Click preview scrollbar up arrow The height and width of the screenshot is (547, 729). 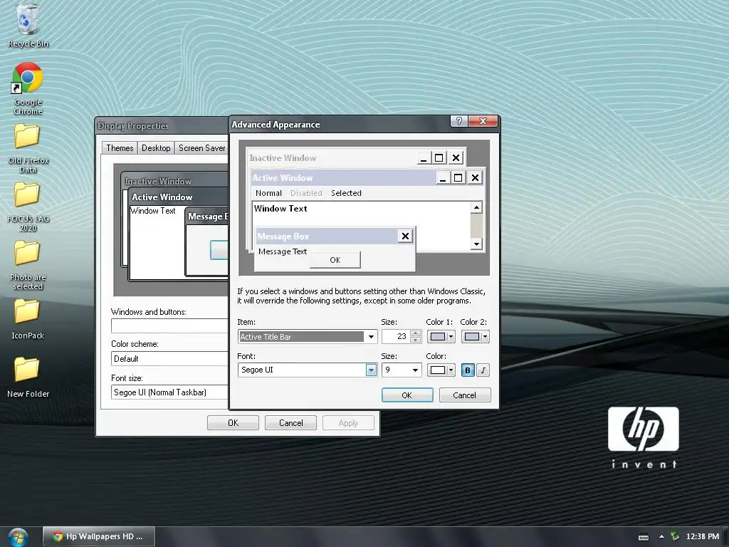click(x=476, y=207)
